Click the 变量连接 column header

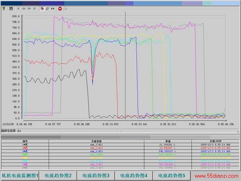[96, 141]
